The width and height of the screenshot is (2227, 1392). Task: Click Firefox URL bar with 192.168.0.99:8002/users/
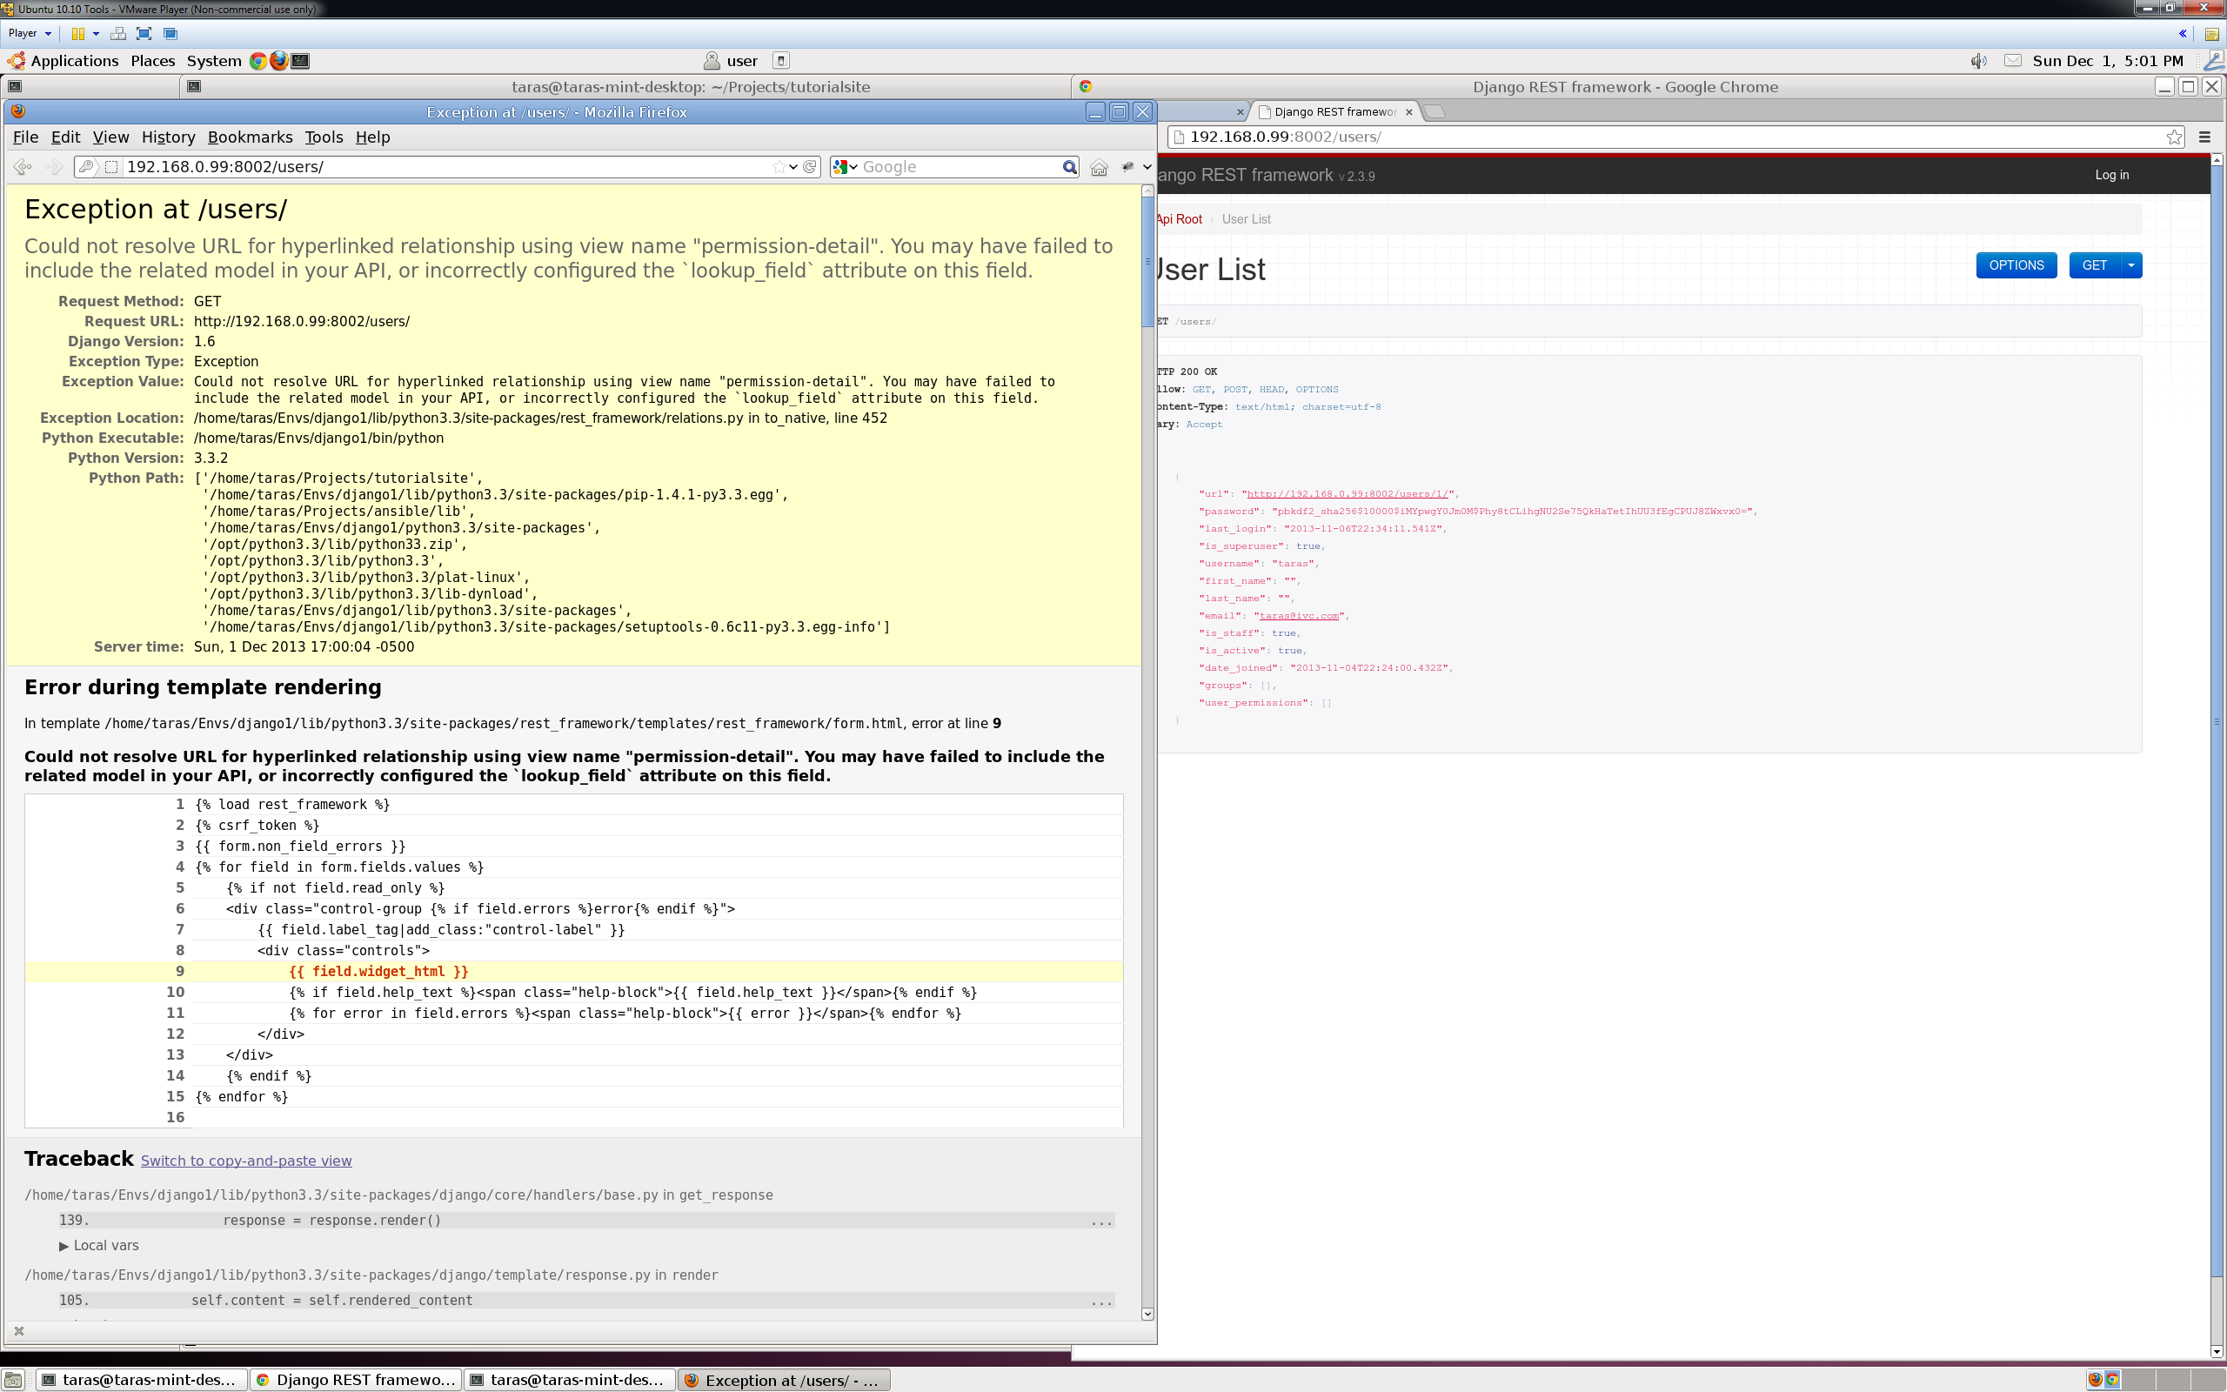coord(446,167)
